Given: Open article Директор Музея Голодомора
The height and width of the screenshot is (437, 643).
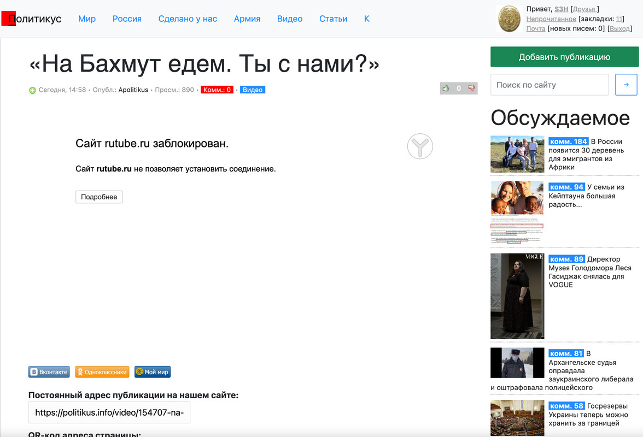Looking at the screenshot, I should tap(590, 272).
